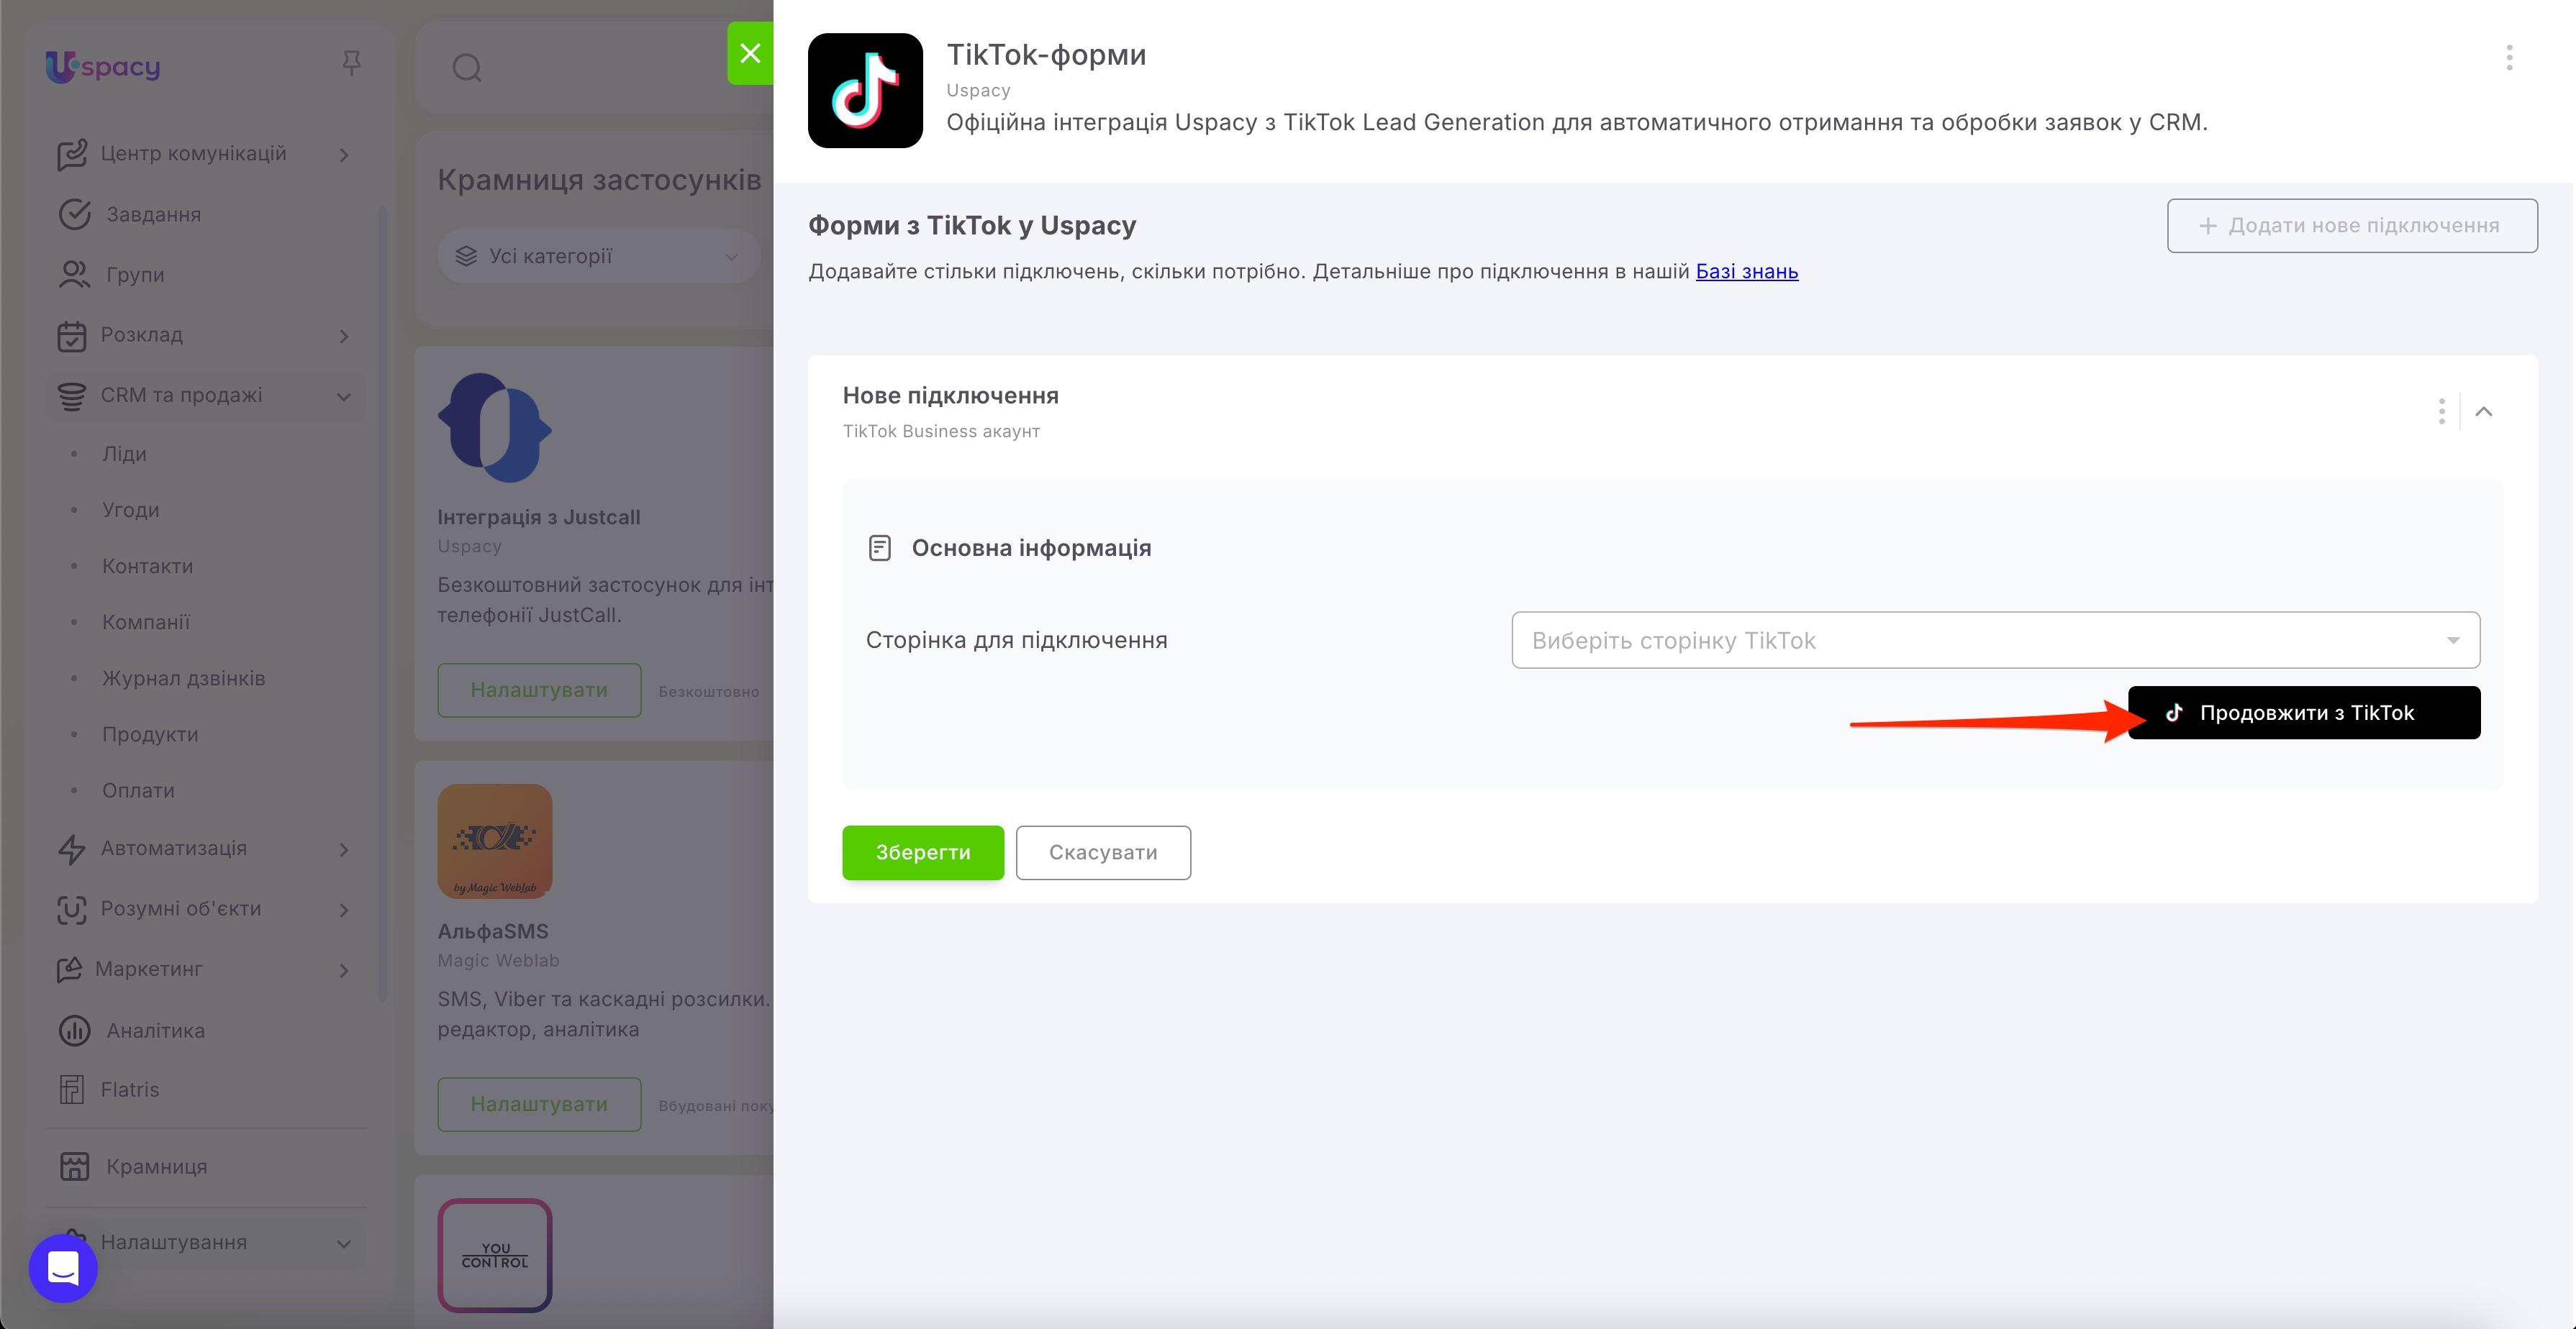Click Налаштувати under АльфаSMS
This screenshot has width=2576, height=1329.
pyautogui.click(x=539, y=1104)
